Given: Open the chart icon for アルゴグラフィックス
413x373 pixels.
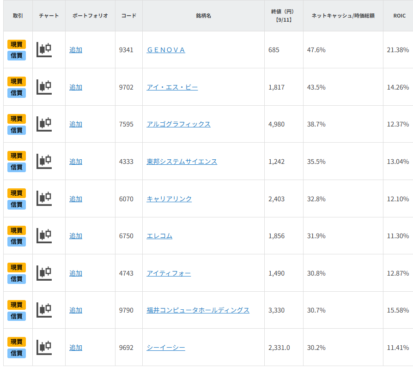Looking at the screenshot, I should pos(44,124).
